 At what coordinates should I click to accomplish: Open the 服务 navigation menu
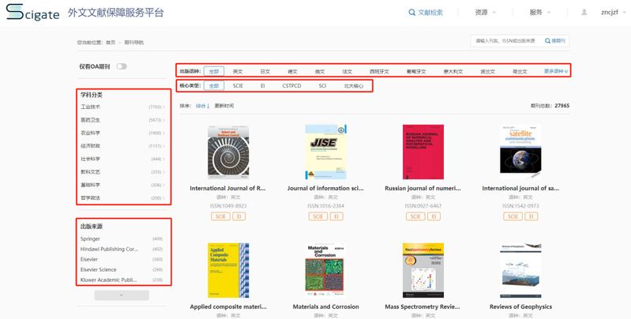[x=539, y=13]
